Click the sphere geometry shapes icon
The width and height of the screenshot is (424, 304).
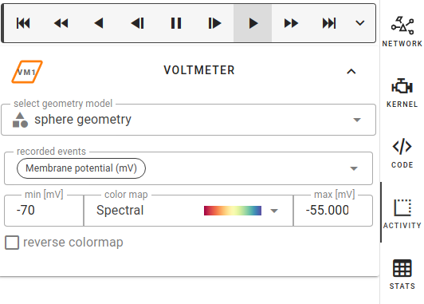click(x=20, y=120)
